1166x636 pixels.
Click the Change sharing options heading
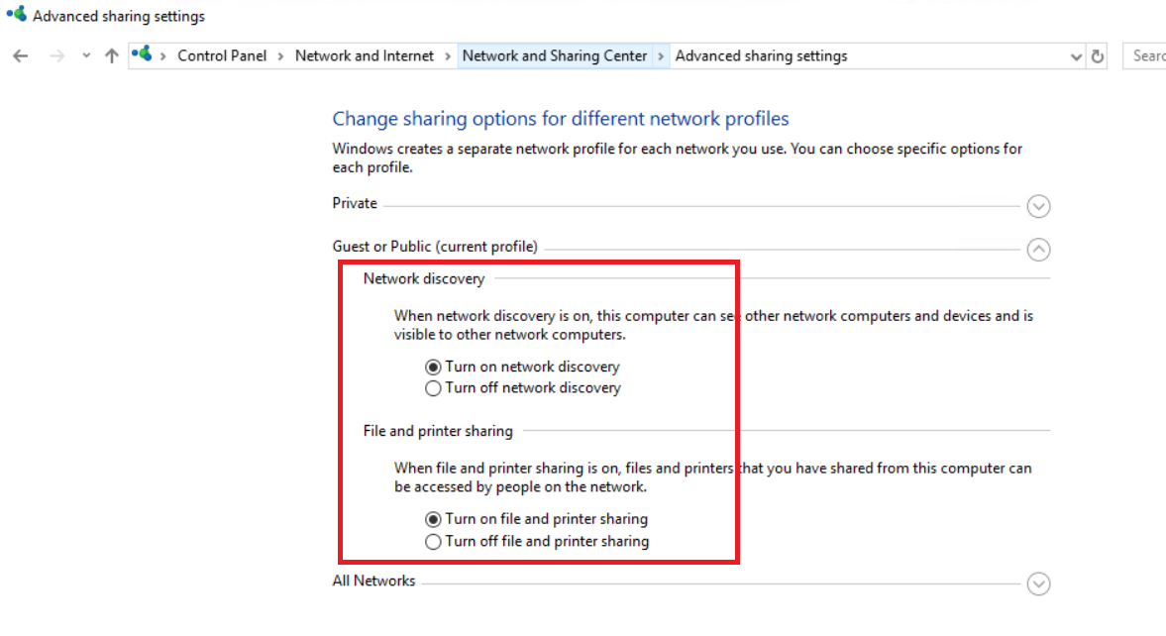[x=561, y=119]
